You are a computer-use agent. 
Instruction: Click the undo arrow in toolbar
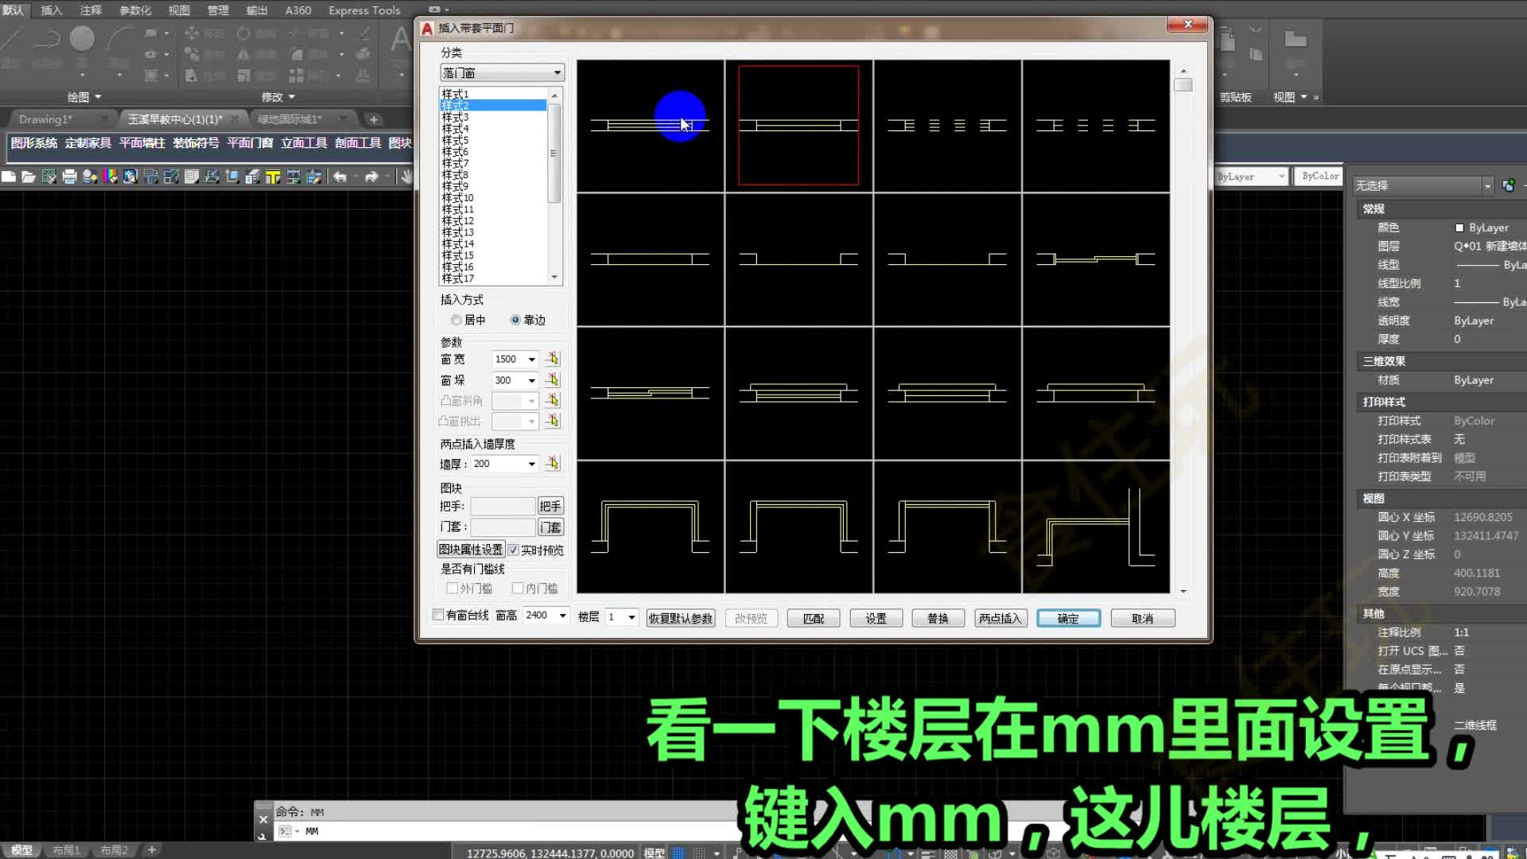[340, 177]
